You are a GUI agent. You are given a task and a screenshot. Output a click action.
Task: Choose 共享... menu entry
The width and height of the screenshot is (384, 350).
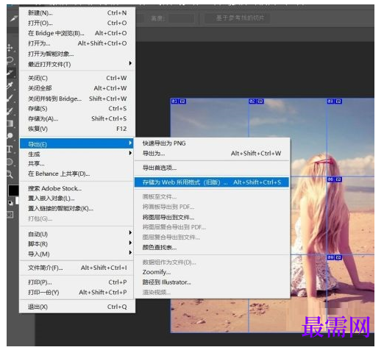(x=77, y=163)
